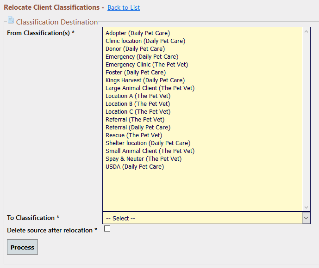
Task: Tick the Delete source after relocation checkbox
Action: tap(107, 228)
